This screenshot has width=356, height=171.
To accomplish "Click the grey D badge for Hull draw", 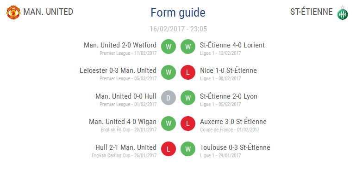I will [169, 98].
